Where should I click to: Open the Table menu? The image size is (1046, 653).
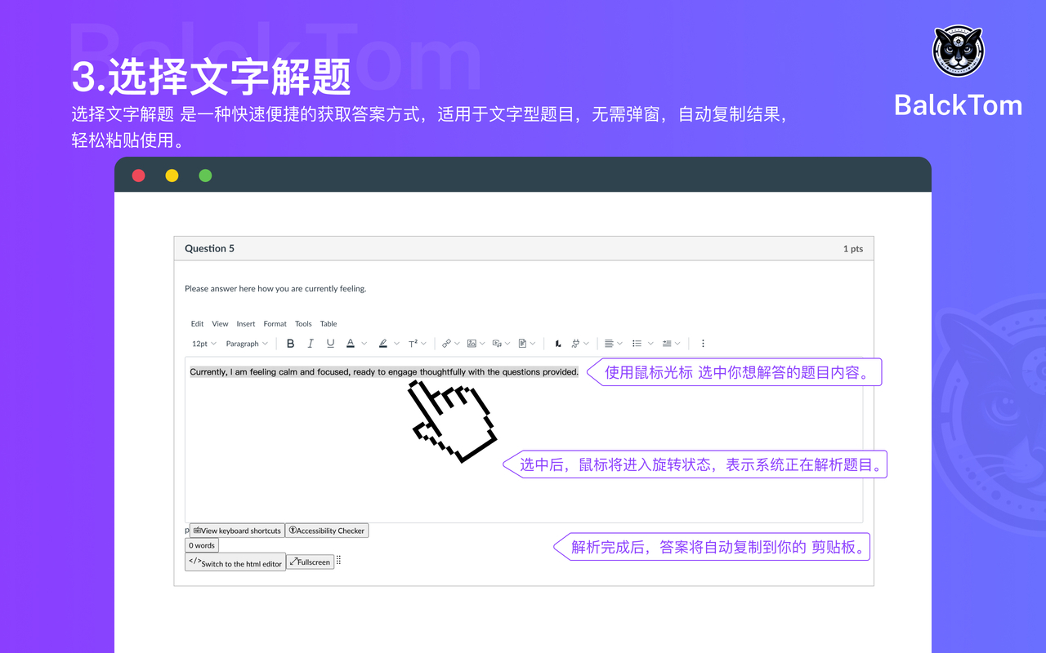[329, 324]
